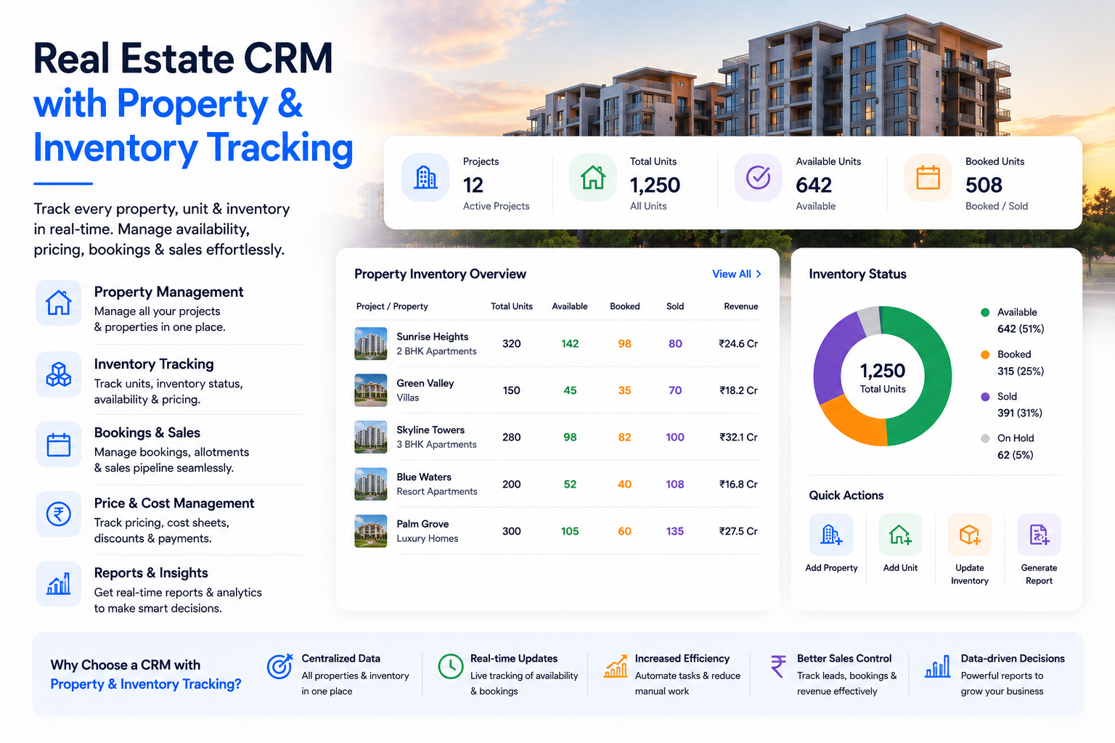1115x743 pixels.
Task: Select the Skyline Towers project name
Action: click(x=430, y=430)
